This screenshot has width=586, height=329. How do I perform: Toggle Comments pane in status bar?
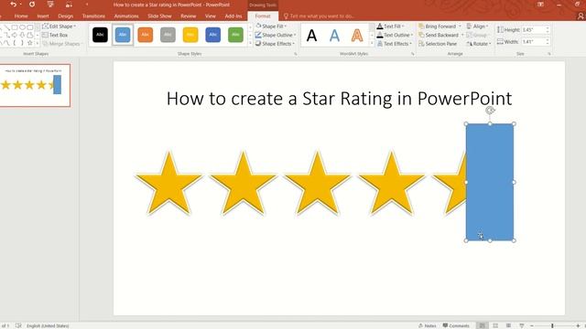(x=456, y=325)
